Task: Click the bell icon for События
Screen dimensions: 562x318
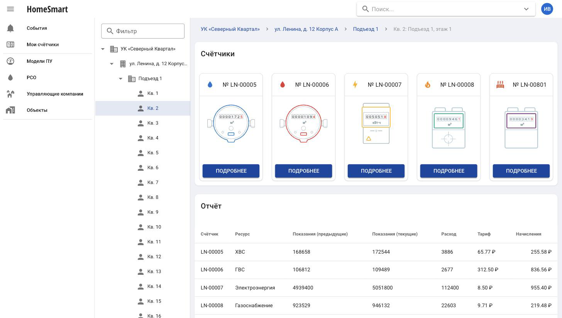Action: pos(10,28)
